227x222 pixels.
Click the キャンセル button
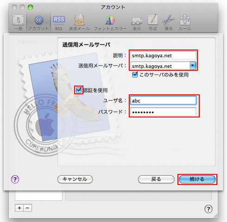coord(75,179)
